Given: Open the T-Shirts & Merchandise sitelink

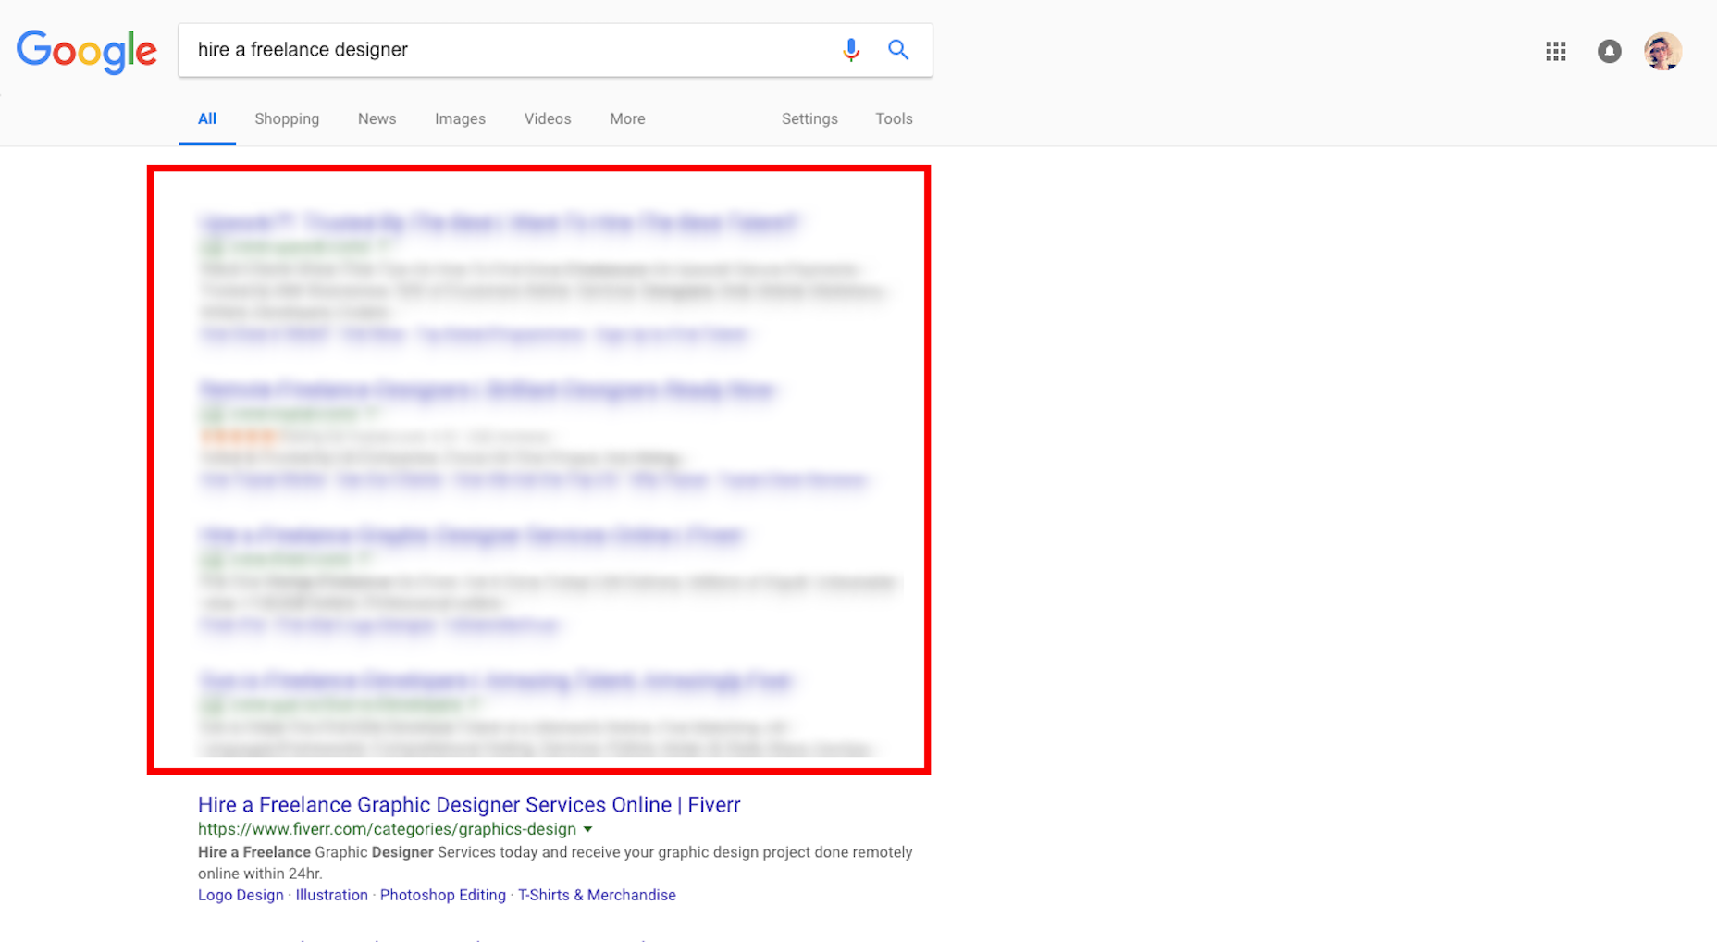Looking at the screenshot, I should tap(597, 895).
